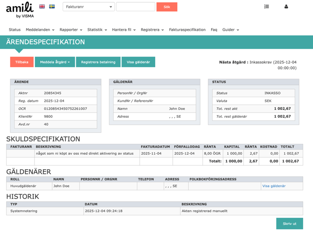Click the search text input field
Screen dimensions: 313x235
pos(135,7)
